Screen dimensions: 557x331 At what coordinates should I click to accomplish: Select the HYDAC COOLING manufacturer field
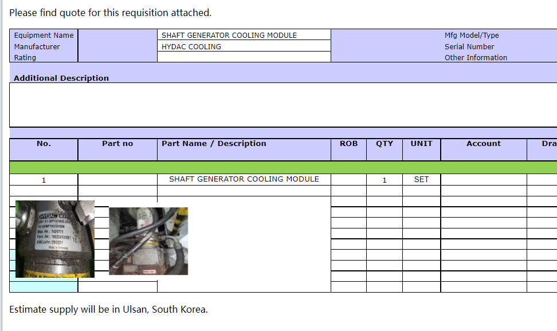(x=244, y=46)
